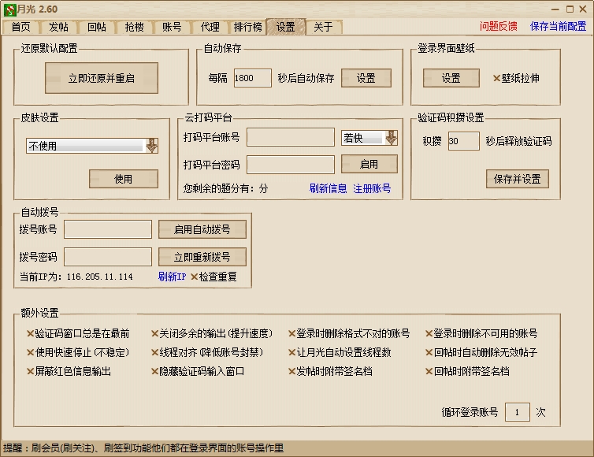Enable 屏蔽红色信息输出 option
Viewport: 594px width, 457px height.
click(x=31, y=371)
